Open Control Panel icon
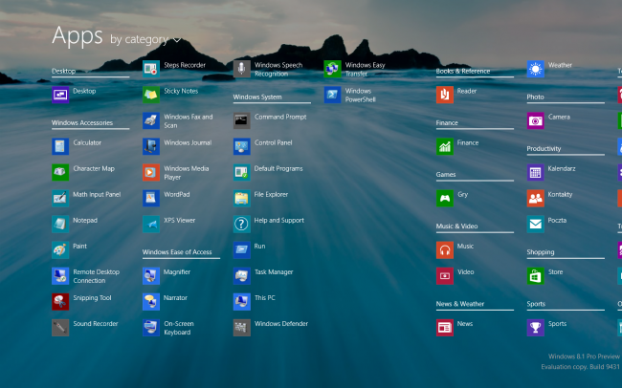This screenshot has height=388, width=622. [241, 146]
